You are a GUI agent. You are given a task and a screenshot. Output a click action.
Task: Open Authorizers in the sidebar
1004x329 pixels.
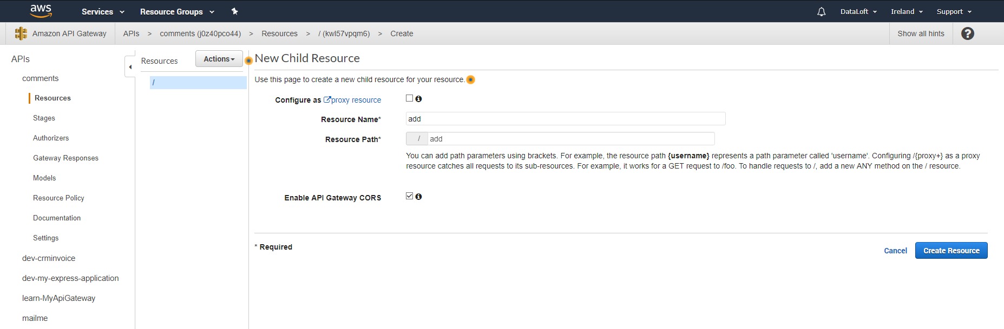(x=51, y=138)
